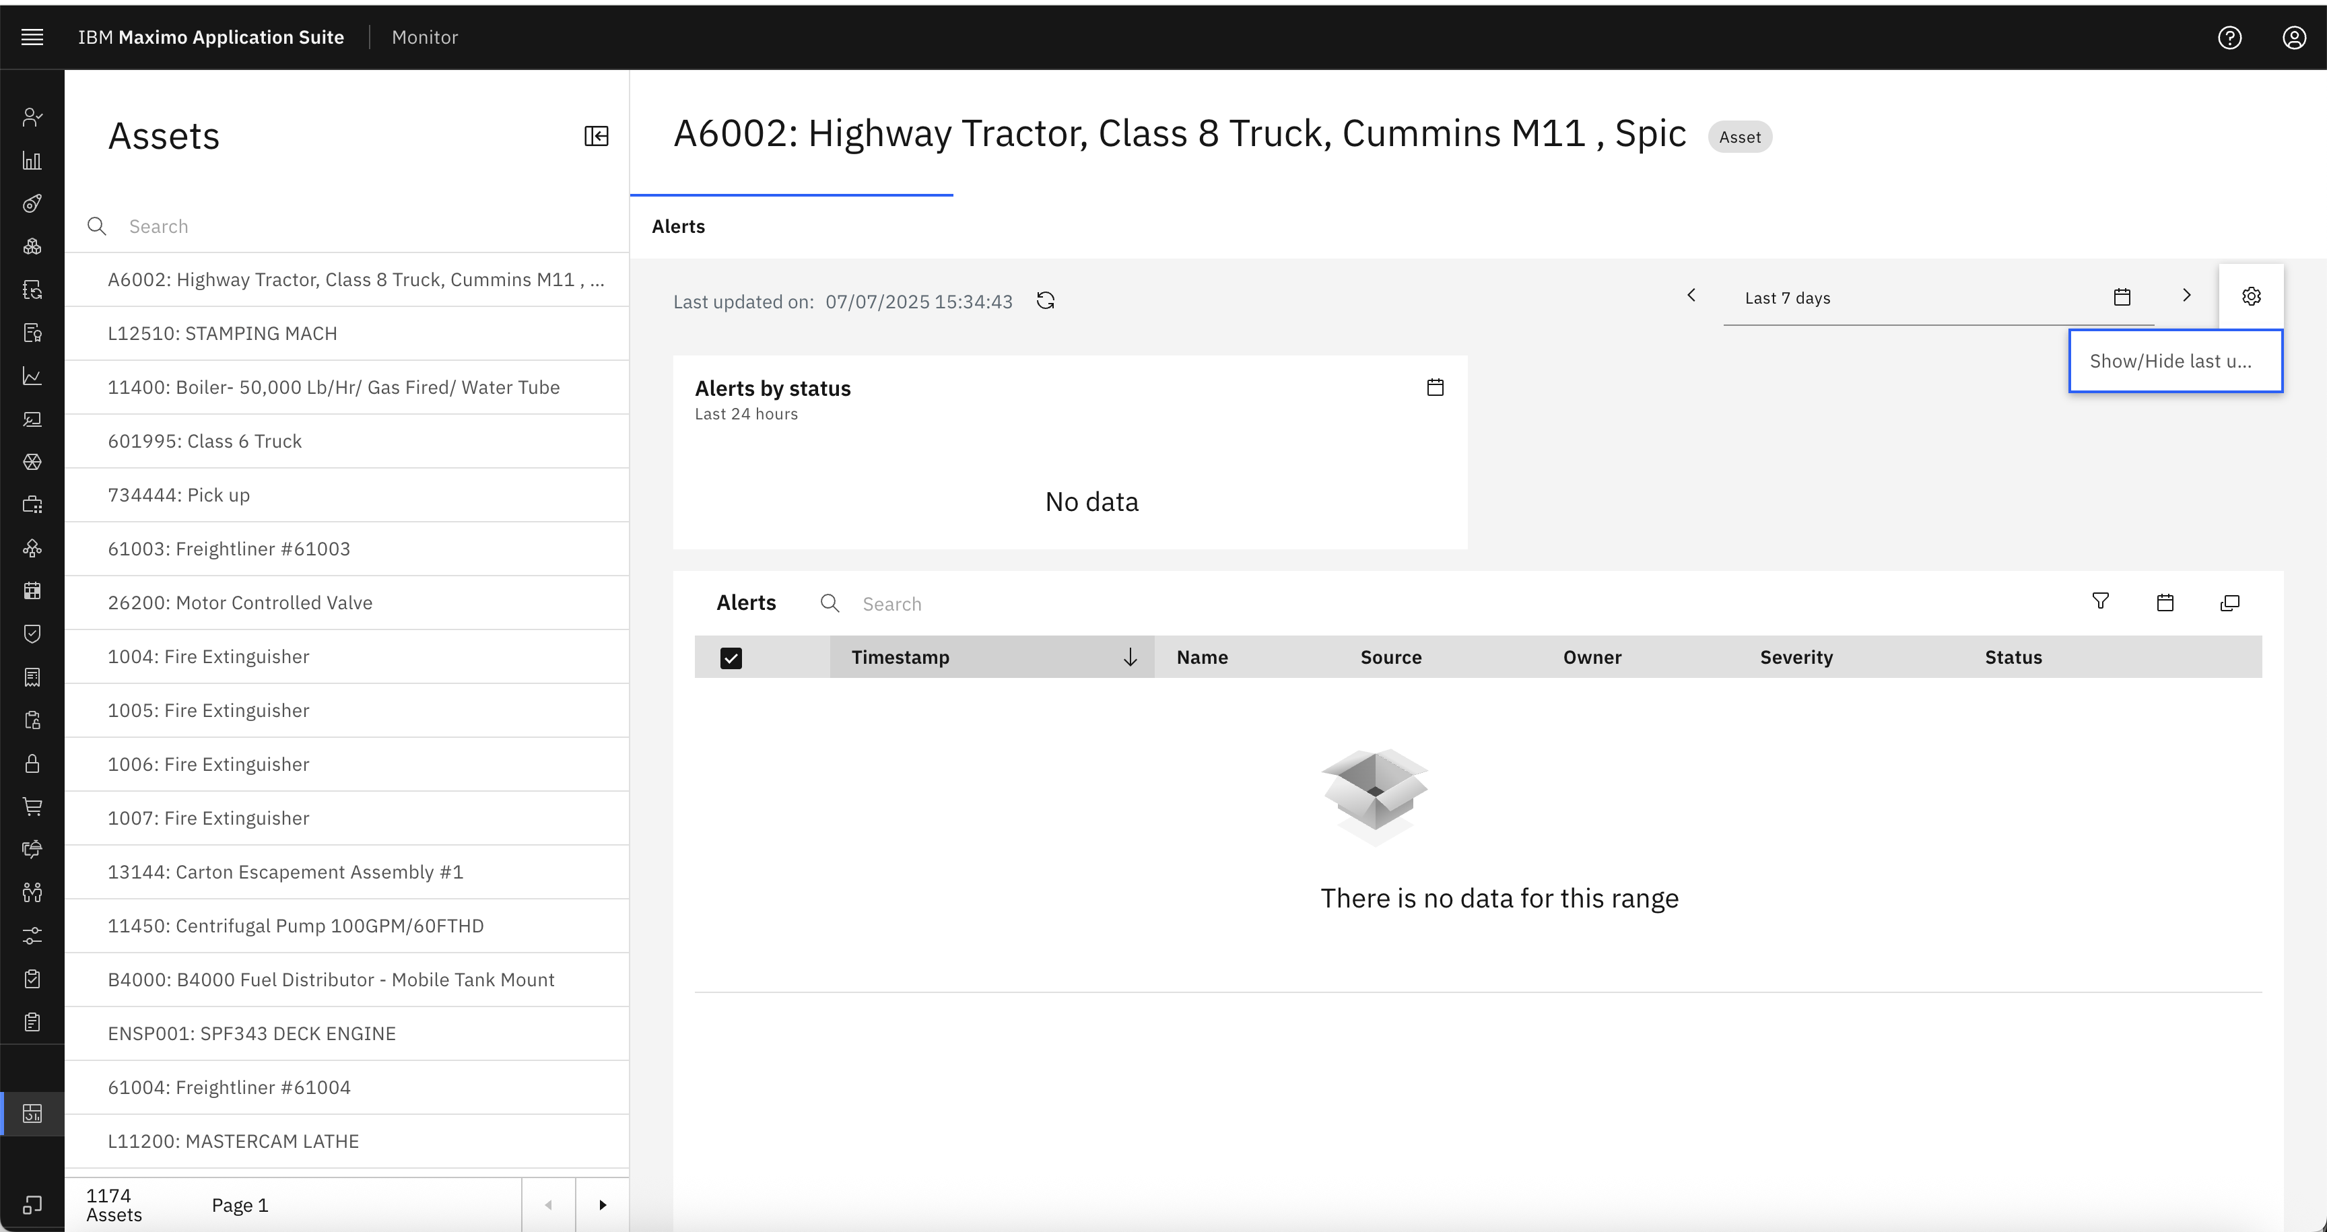Refresh the last updated data

point(1045,301)
